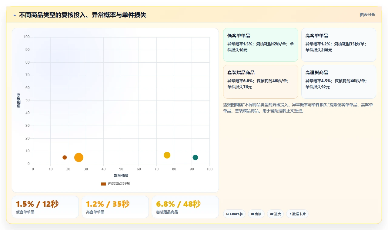Click the yellow bubble in the chart
The height and width of the screenshot is (230, 388).
click(167, 155)
